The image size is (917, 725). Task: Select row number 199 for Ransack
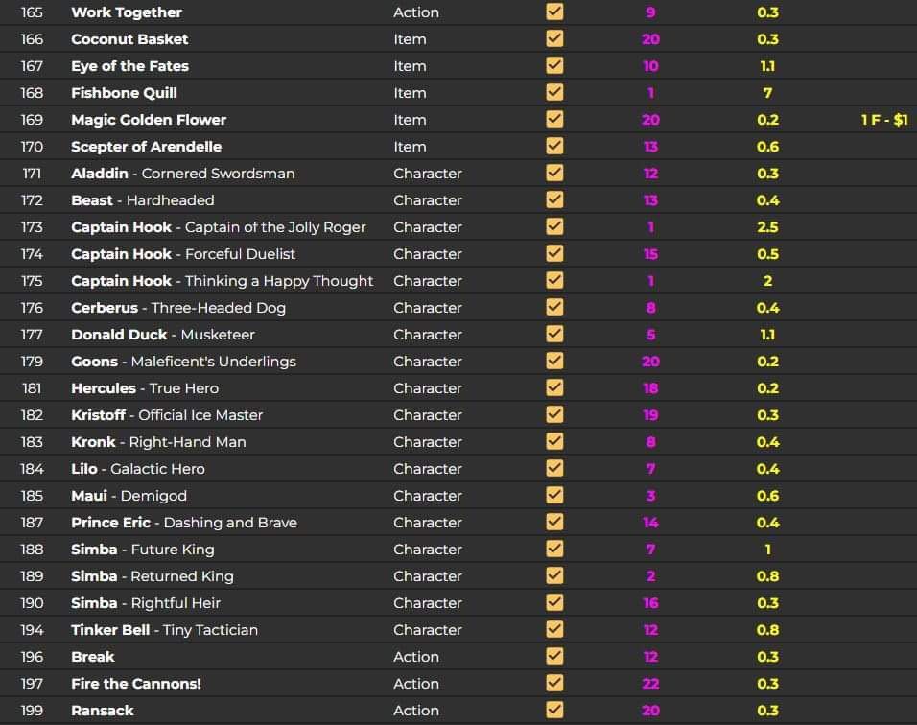coord(32,711)
